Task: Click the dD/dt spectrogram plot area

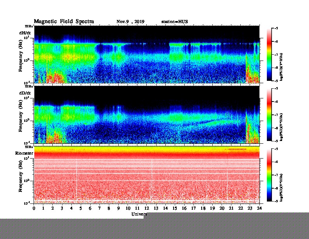Action: click(x=147, y=115)
